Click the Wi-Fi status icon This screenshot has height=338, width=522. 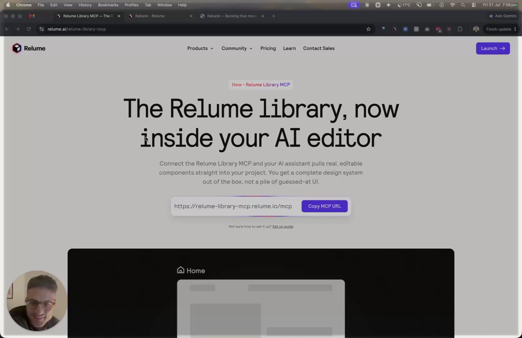[x=453, y=5]
